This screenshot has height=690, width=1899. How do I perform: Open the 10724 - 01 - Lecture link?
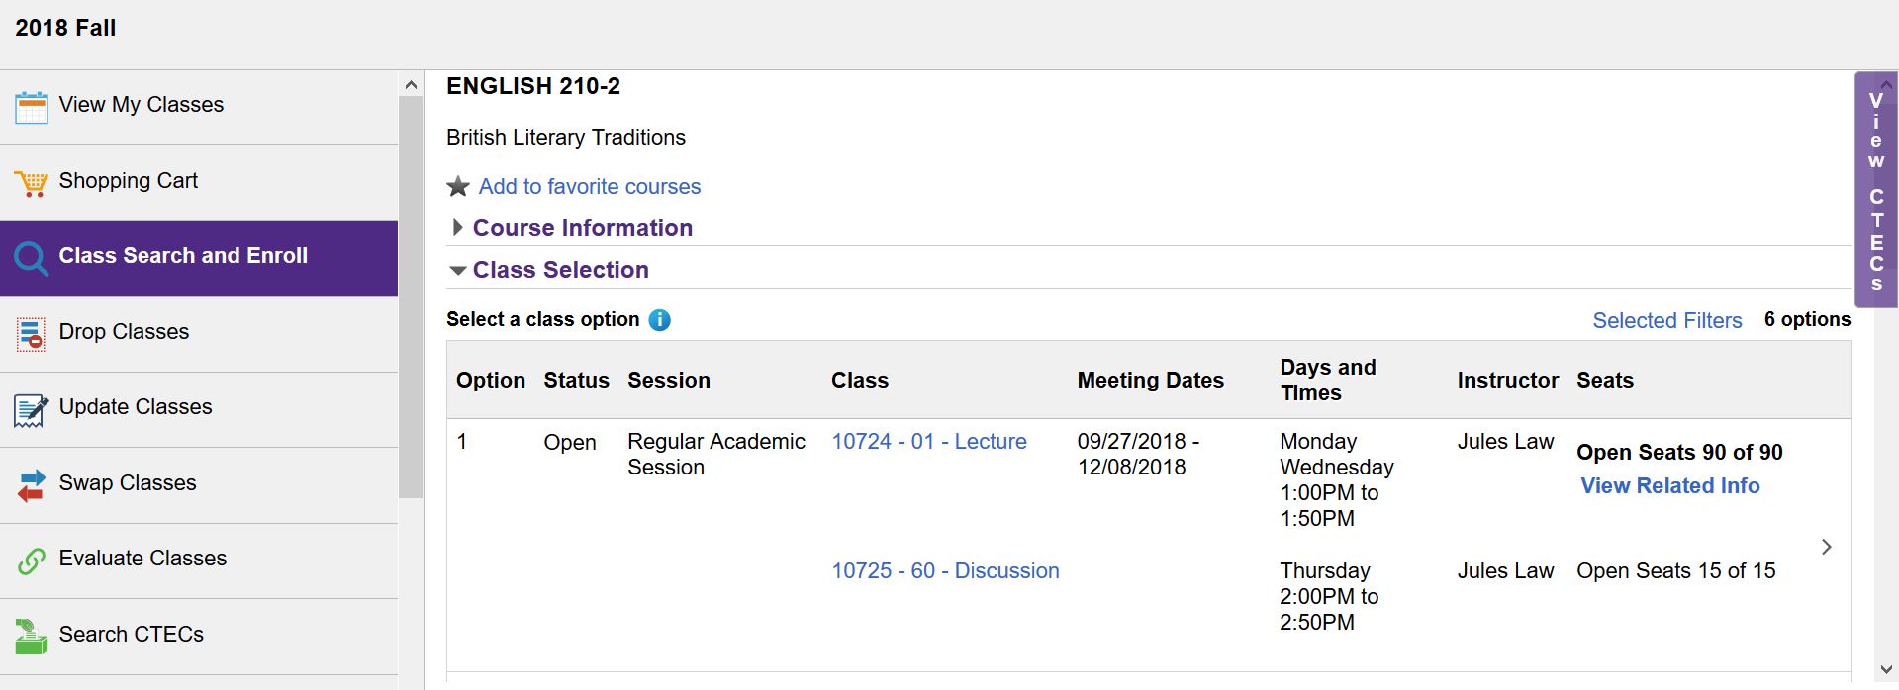click(x=929, y=442)
